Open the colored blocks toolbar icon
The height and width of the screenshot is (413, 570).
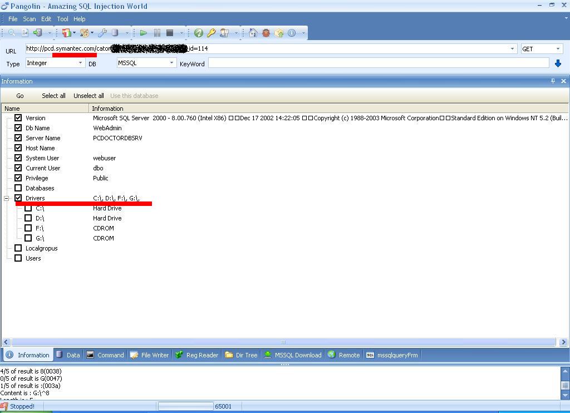point(66,33)
